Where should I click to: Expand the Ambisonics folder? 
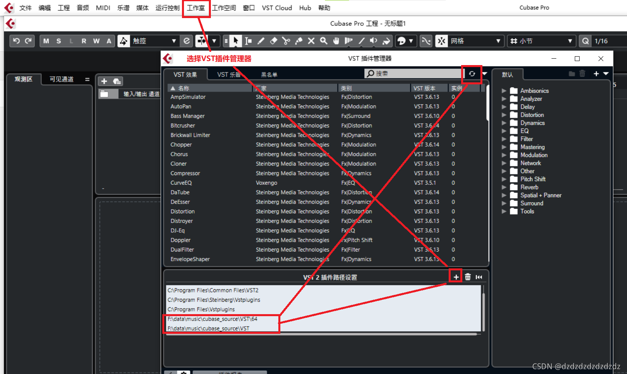(504, 91)
